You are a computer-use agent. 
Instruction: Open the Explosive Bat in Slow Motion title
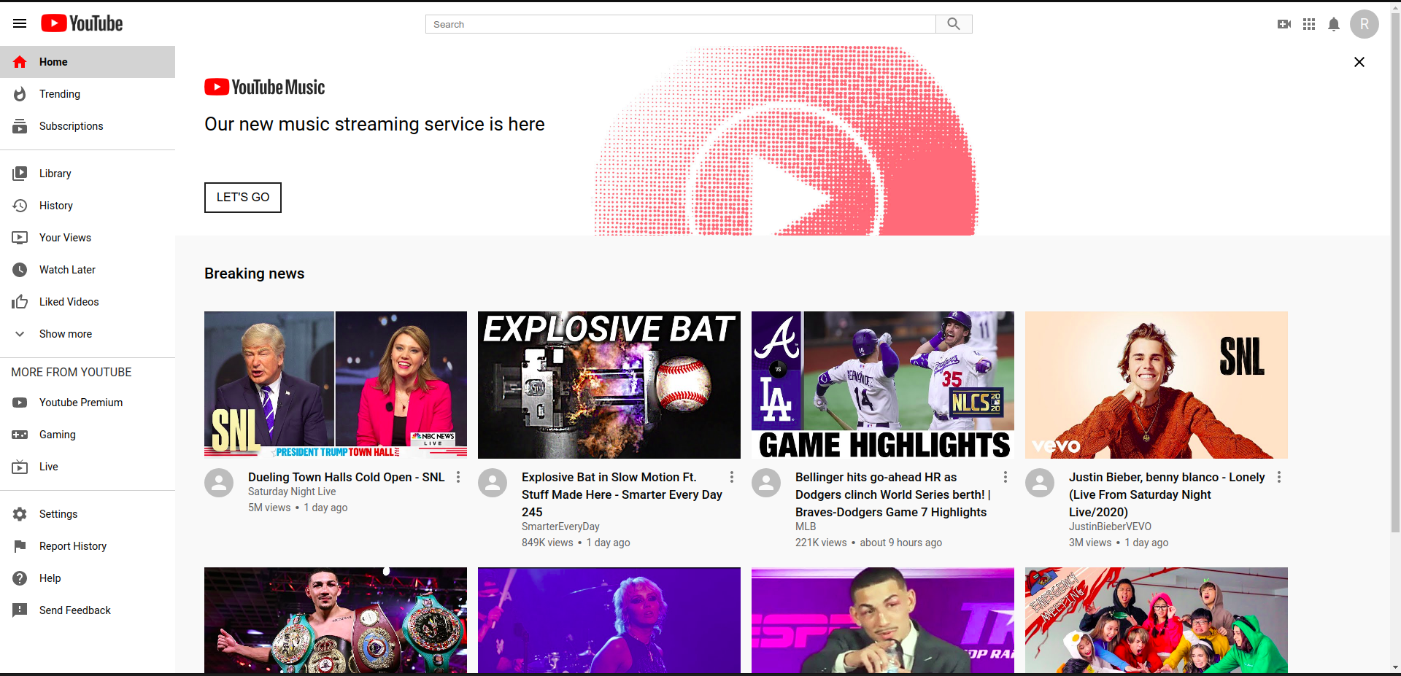pyautogui.click(x=622, y=494)
